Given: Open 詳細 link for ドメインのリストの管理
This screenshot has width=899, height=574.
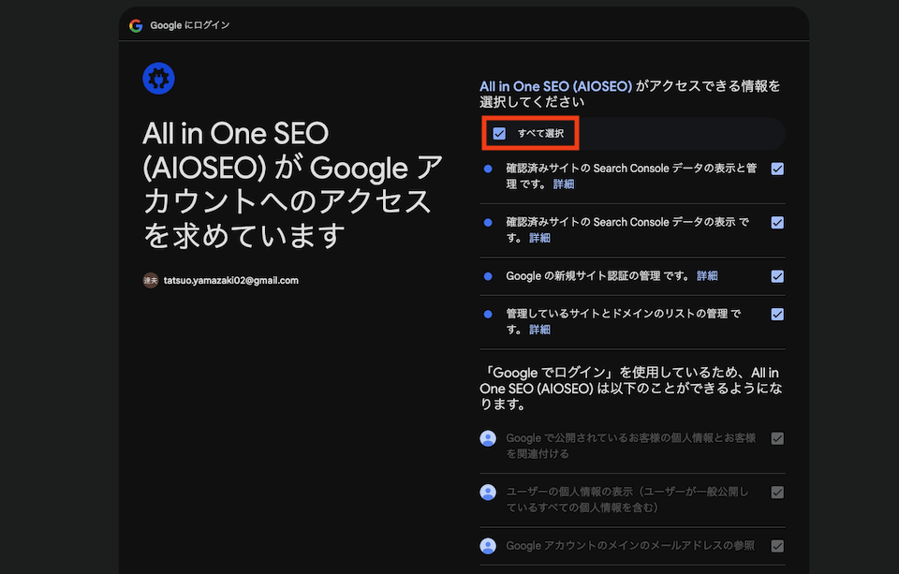Looking at the screenshot, I should 539,330.
